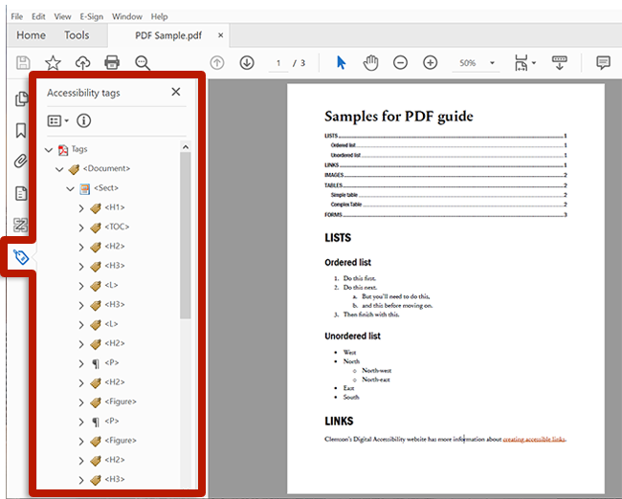Click the cloud upload icon

pos(82,63)
